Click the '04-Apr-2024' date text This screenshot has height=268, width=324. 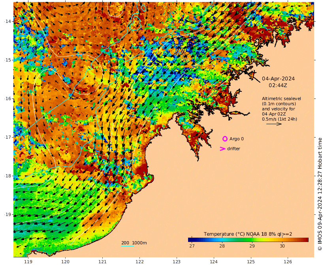click(278, 79)
